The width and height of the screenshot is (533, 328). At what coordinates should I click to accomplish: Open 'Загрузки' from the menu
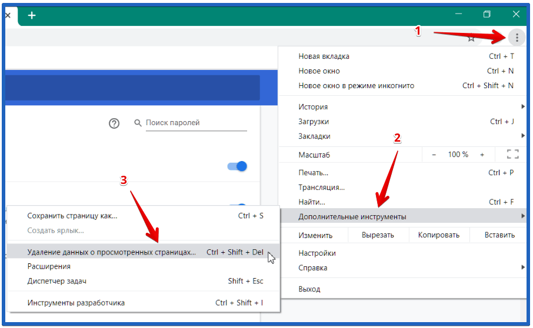pyautogui.click(x=402, y=122)
